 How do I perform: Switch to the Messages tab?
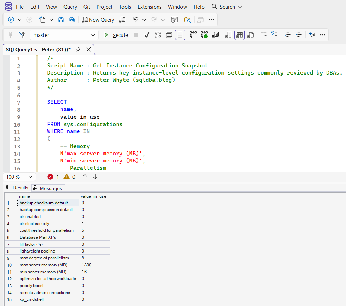48,188
